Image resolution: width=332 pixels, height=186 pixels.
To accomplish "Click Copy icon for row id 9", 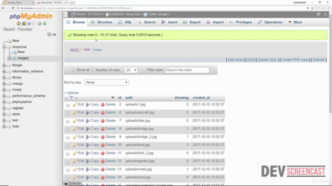I will point(88,137).
